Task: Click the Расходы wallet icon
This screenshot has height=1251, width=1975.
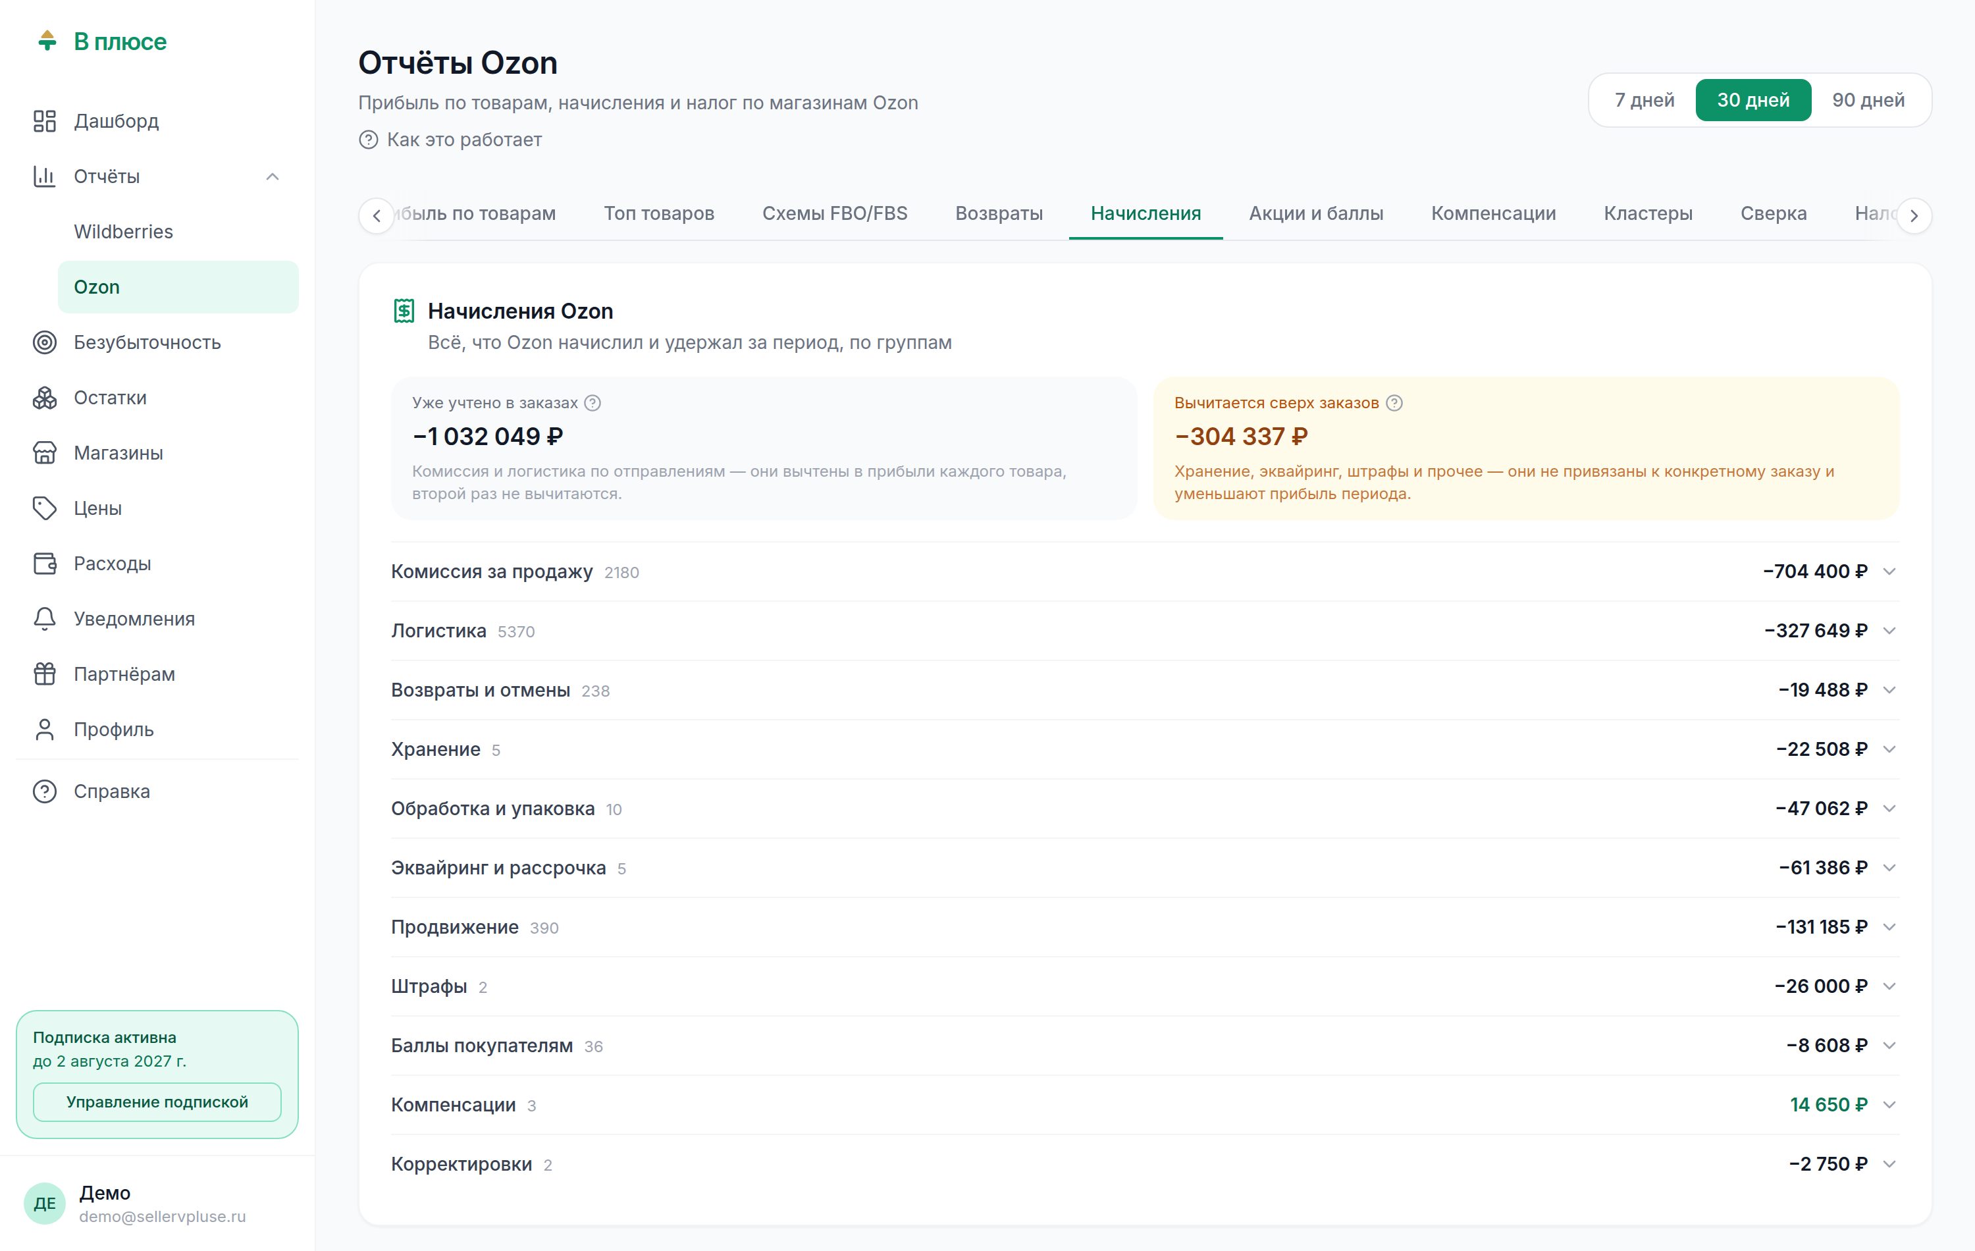Action: coord(44,564)
